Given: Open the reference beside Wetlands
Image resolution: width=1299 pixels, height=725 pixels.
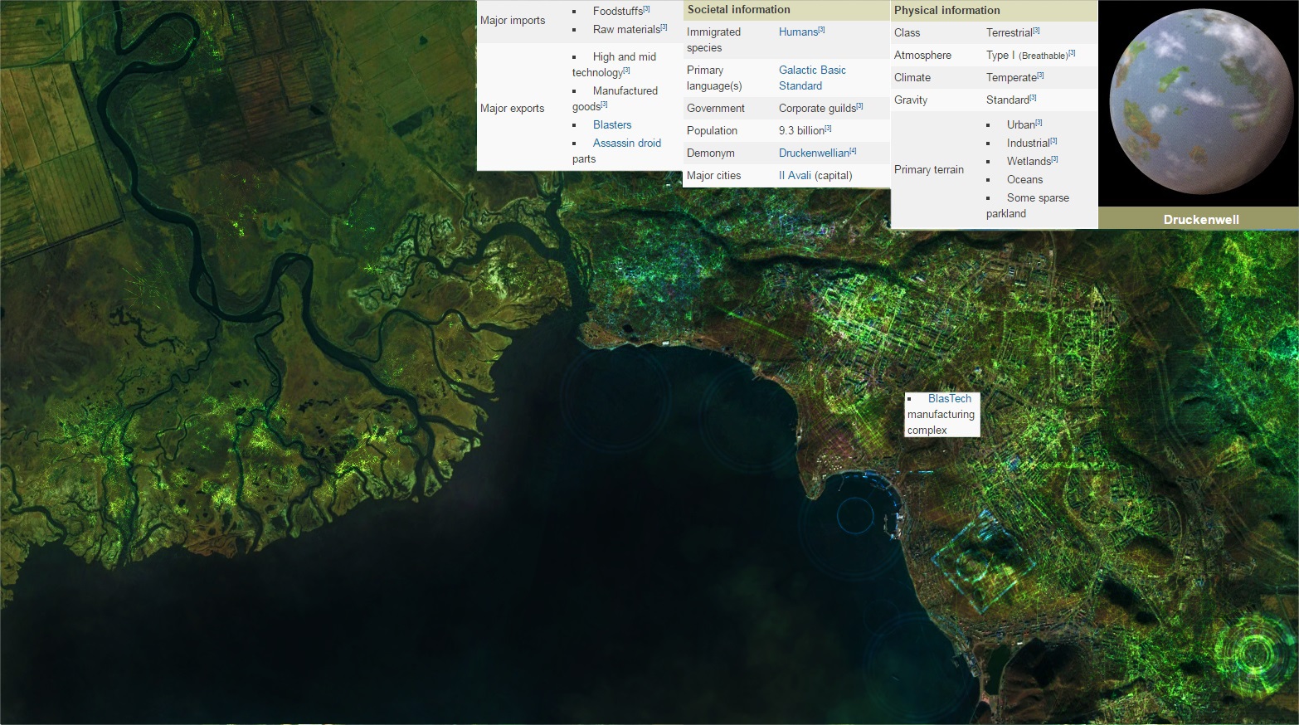Looking at the screenshot, I should (x=1054, y=159).
